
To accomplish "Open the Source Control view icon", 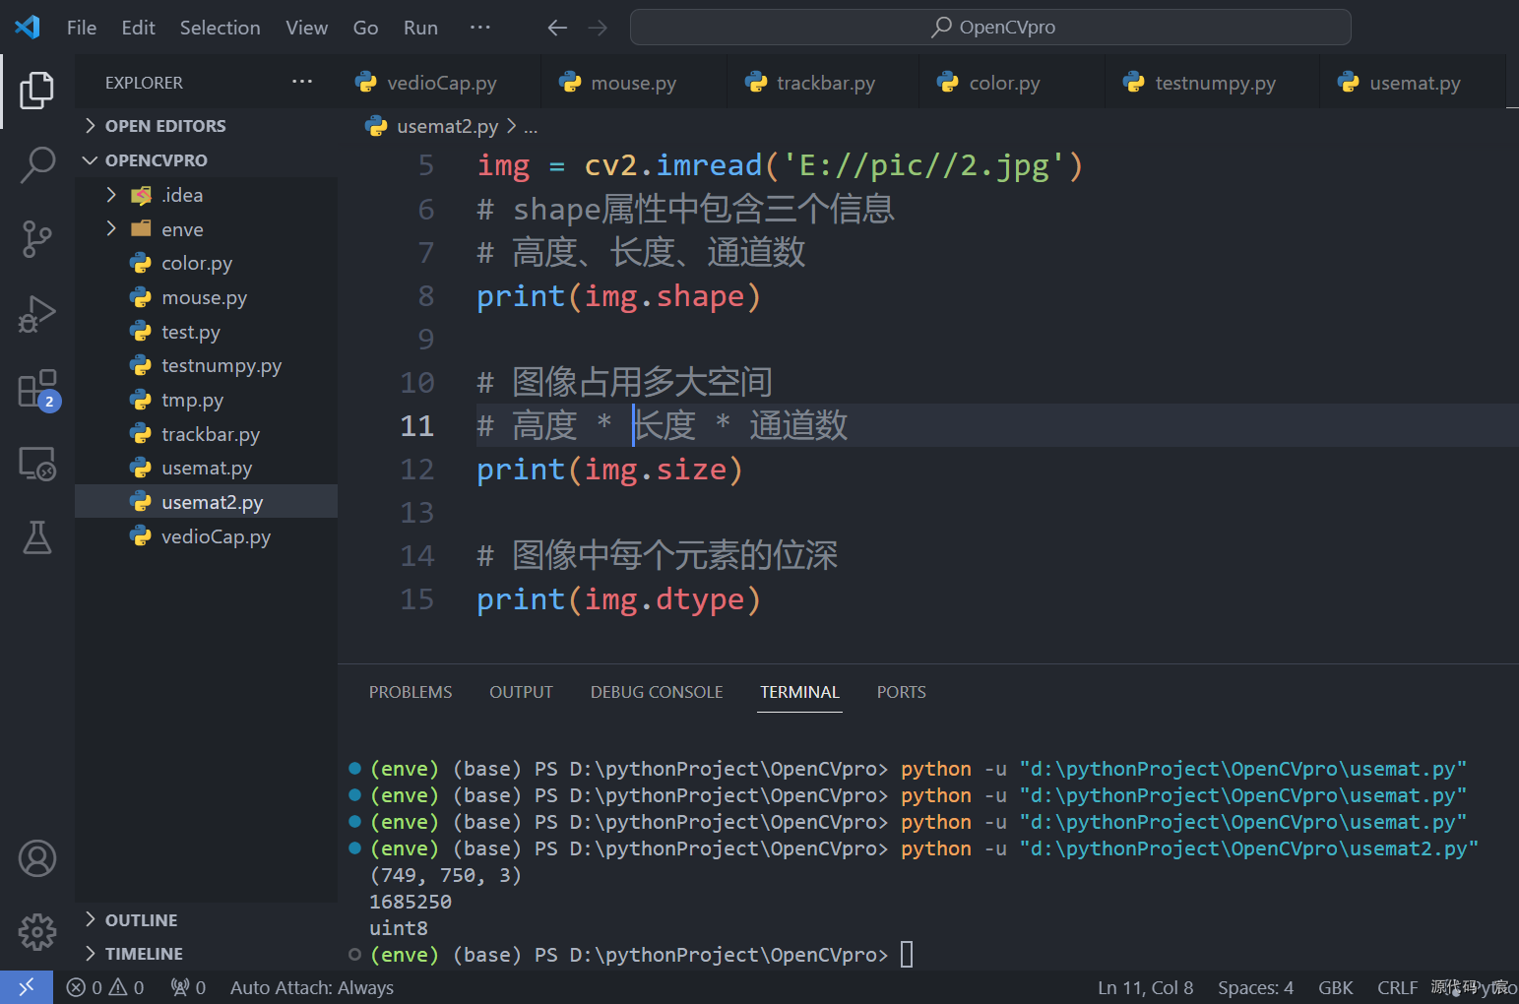I will (37, 239).
